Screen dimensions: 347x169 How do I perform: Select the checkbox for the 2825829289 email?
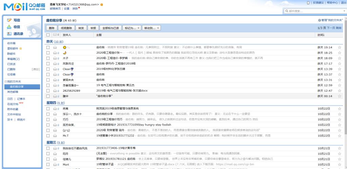(x=48, y=91)
